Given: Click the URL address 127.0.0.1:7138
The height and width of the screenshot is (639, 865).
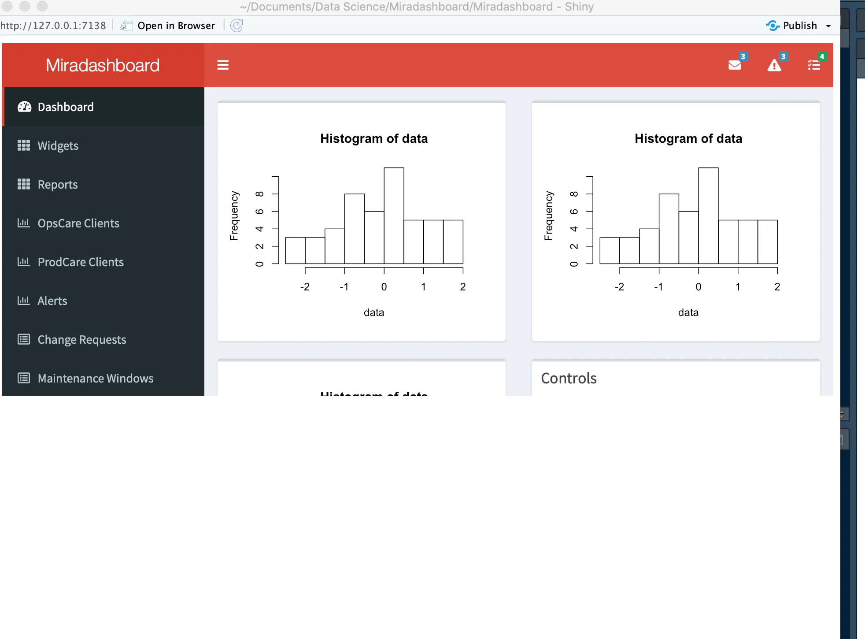Looking at the screenshot, I should 53,26.
